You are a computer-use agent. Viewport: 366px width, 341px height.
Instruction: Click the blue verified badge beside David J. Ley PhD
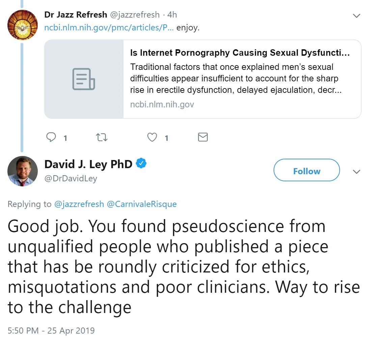coord(141,164)
